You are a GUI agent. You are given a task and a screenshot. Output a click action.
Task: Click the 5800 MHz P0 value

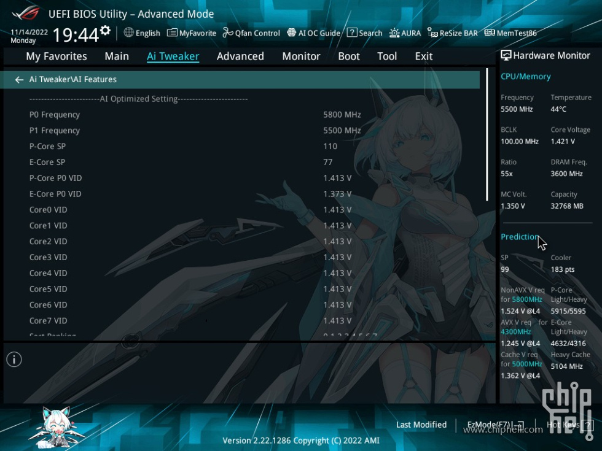pyautogui.click(x=342, y=115)
